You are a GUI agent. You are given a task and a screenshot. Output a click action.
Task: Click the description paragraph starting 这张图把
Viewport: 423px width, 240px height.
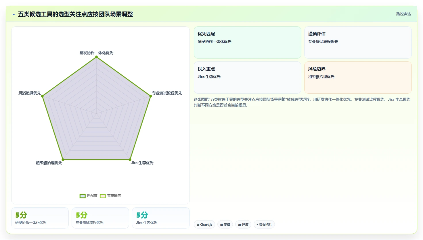click(x=302, y=102)
